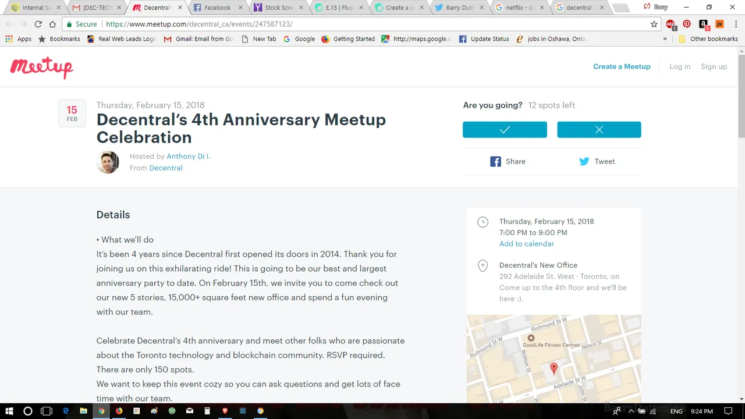Click Add to calendar
745x419 pixels.
(x=527, y=244)
